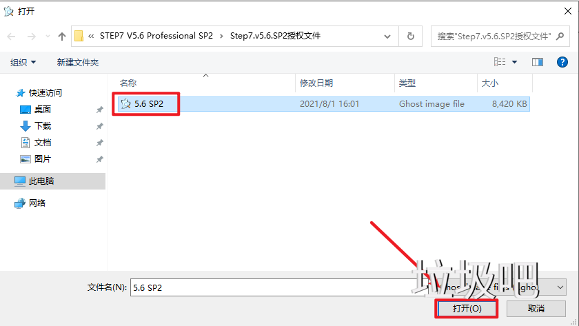Select 此电脑 in the navigation pane
This screenshot has height=326, width=579.
tap(41, 181)
